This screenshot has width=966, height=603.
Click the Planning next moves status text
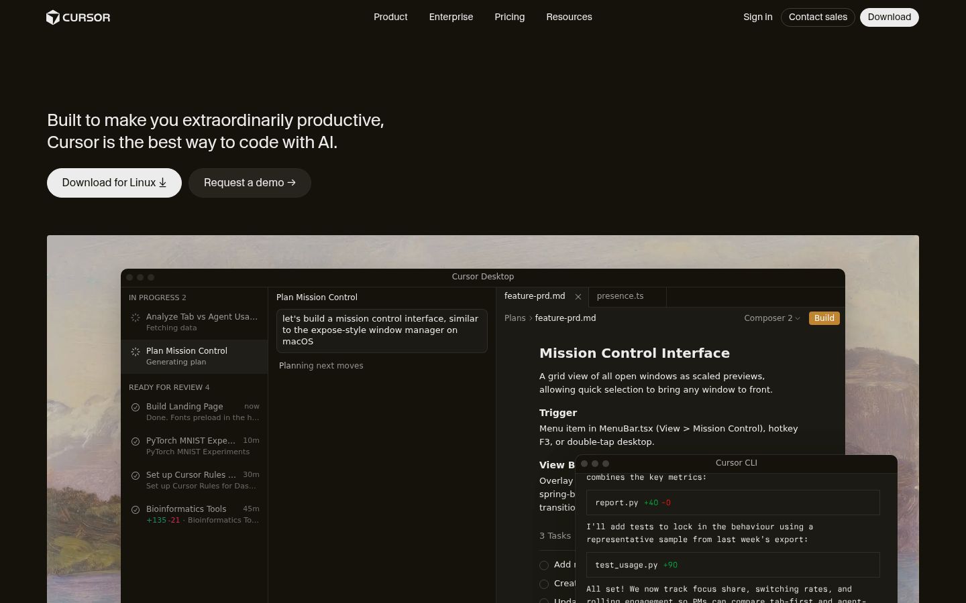click(x=321, y=366)
